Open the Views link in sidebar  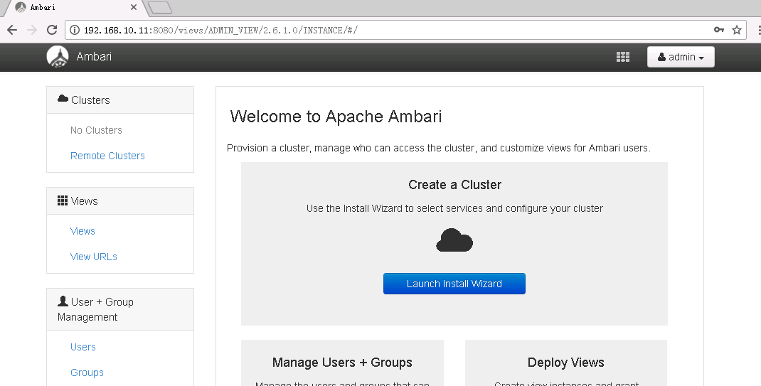click(x=83, y=231)
